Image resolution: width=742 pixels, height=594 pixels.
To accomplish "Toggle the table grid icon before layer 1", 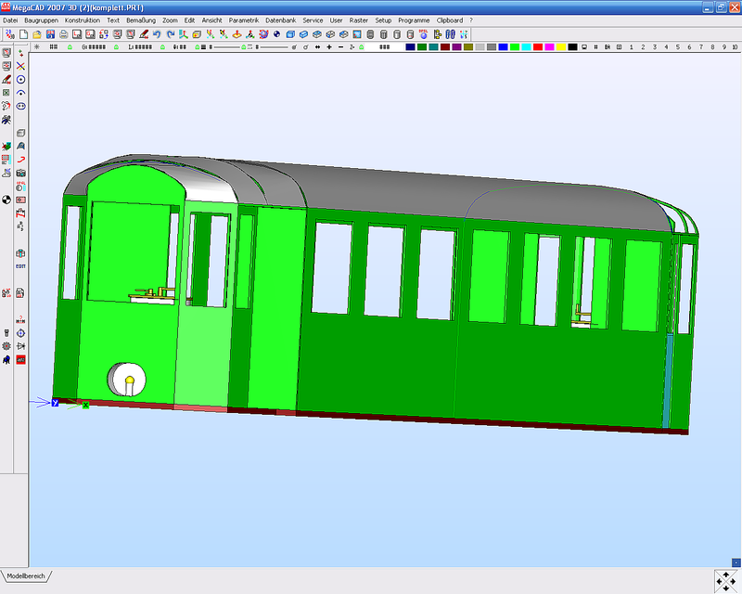I will pos(619,47).
